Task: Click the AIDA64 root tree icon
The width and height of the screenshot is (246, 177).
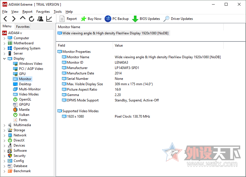Action: [4, 33]
